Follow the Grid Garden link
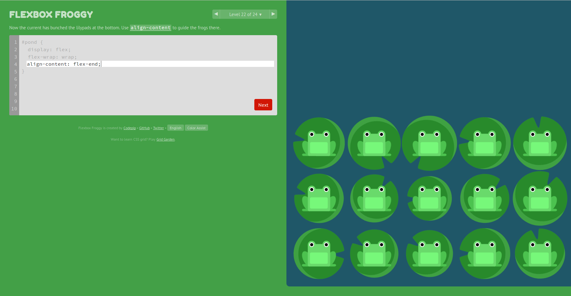 tap(165, 139)
